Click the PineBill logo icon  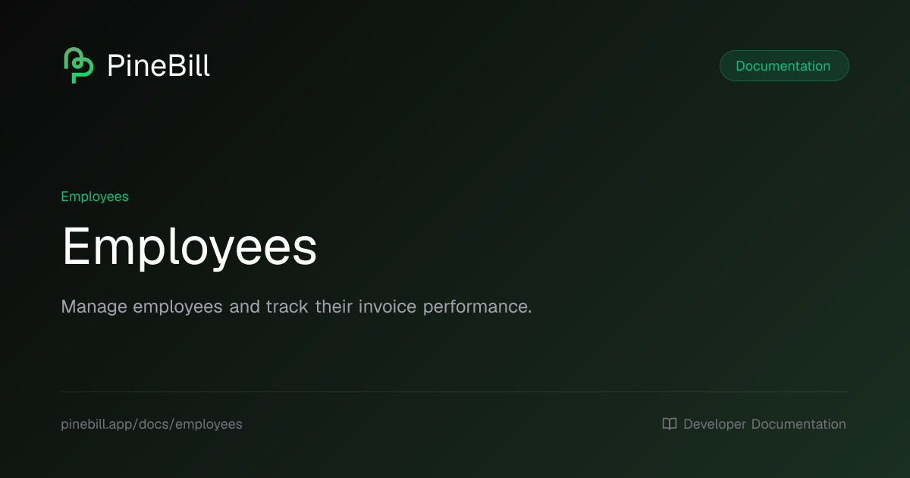coord(78,66)
